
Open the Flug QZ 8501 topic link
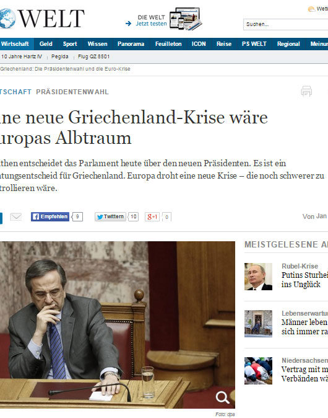[93, 56]
